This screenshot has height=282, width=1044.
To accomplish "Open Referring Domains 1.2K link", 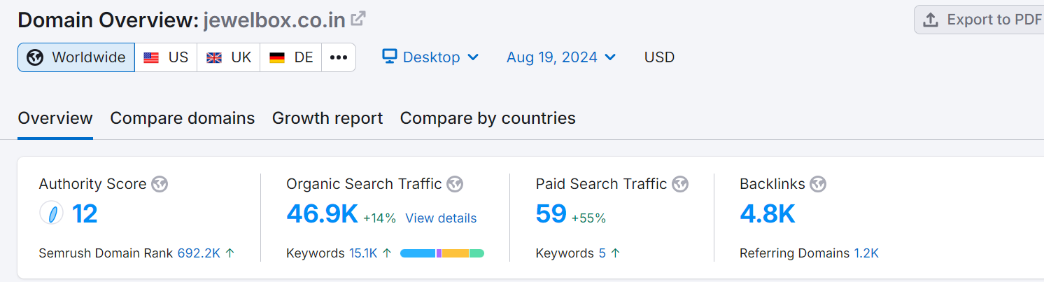I will coord(866,253).
